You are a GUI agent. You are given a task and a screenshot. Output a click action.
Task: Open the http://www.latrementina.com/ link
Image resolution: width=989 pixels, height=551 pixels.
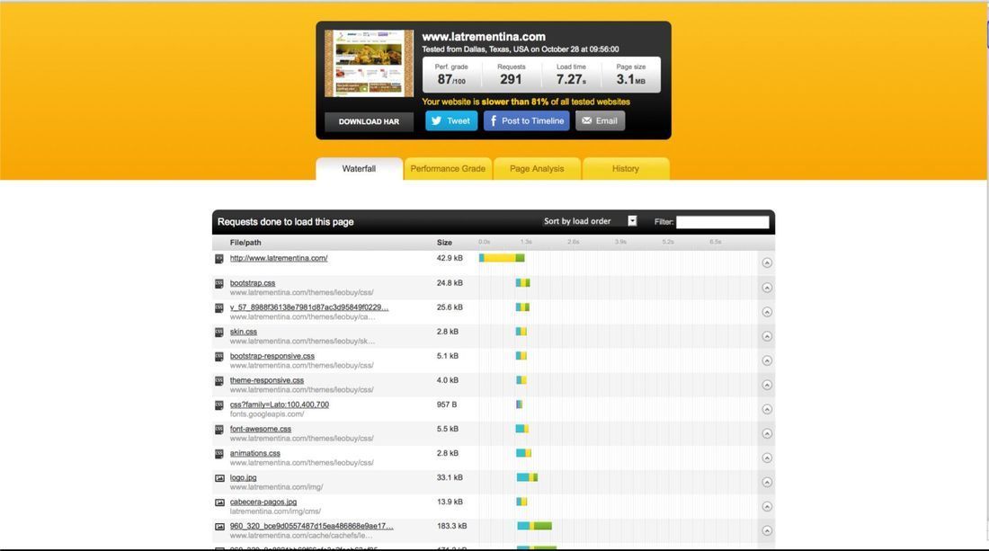pos(278,258)
